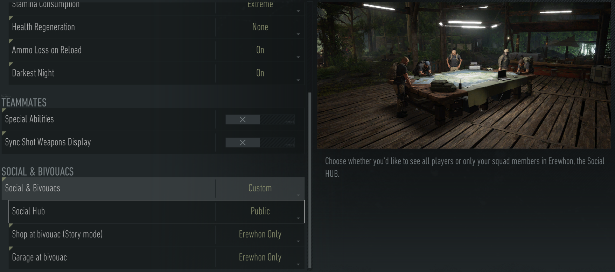Click the green corner marker on Darkest Night
The height and width of the screenshot is (272, 615).
[11, 64]
